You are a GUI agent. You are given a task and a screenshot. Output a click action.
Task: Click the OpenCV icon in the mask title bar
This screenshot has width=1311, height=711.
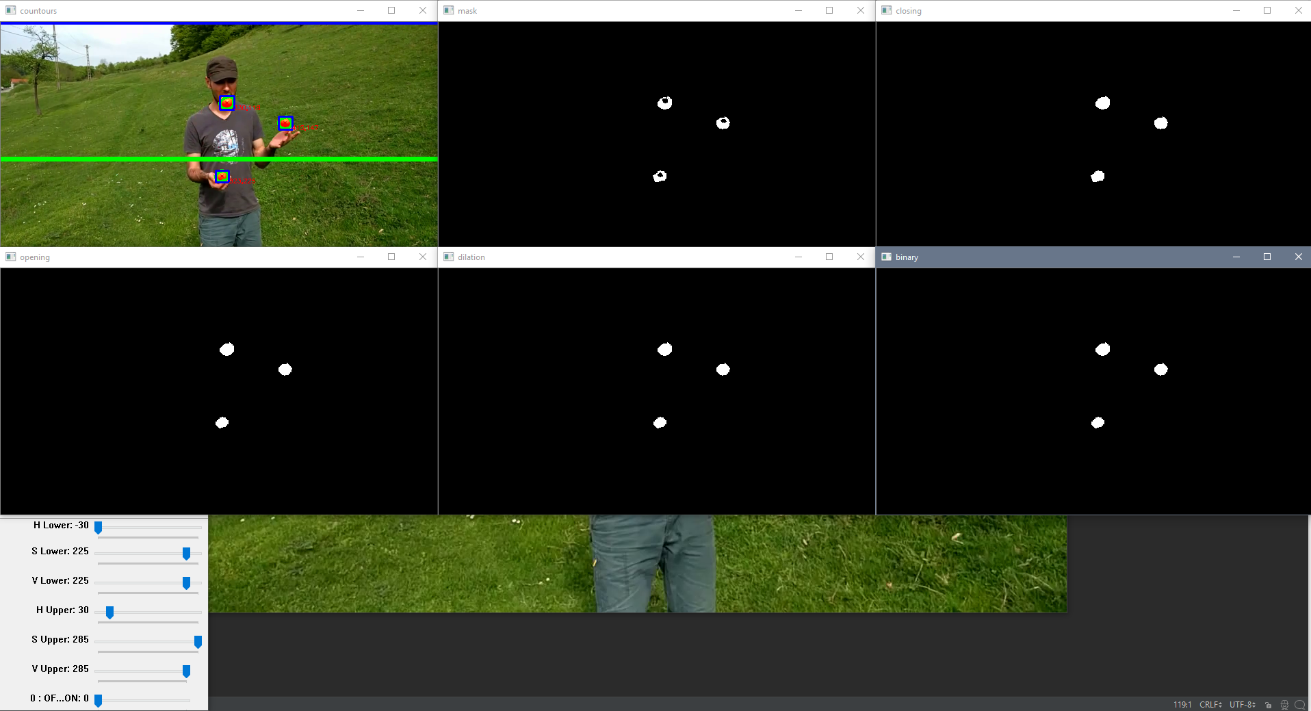pyautogui.click(x=448, y=10)
